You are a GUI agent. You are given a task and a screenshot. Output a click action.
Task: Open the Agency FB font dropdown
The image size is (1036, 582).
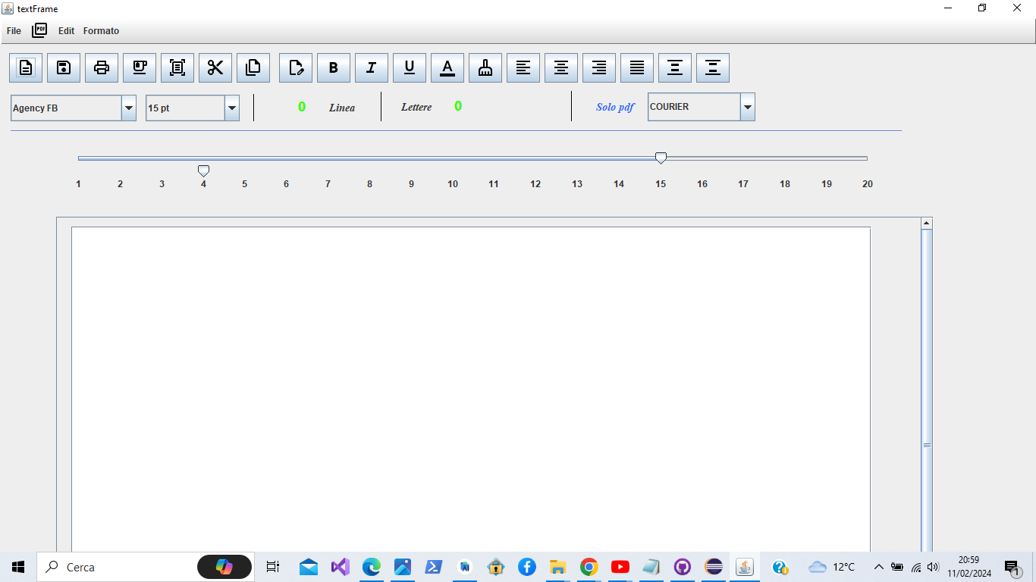127,108
